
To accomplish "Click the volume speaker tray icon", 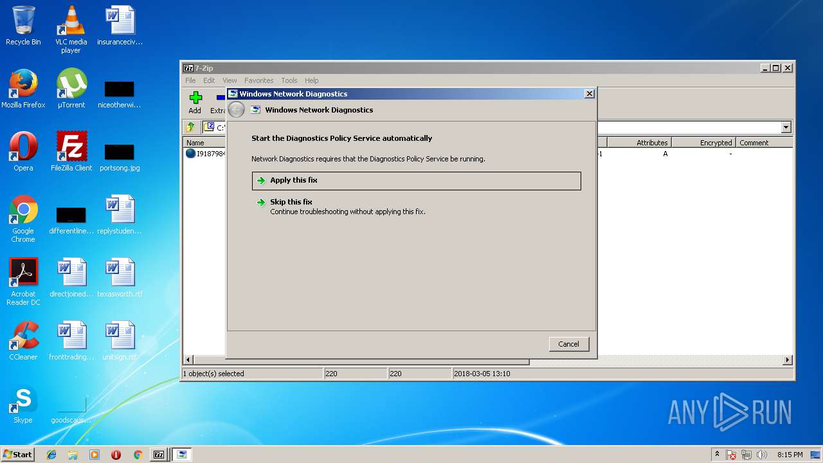I will [x=762, y=455].
